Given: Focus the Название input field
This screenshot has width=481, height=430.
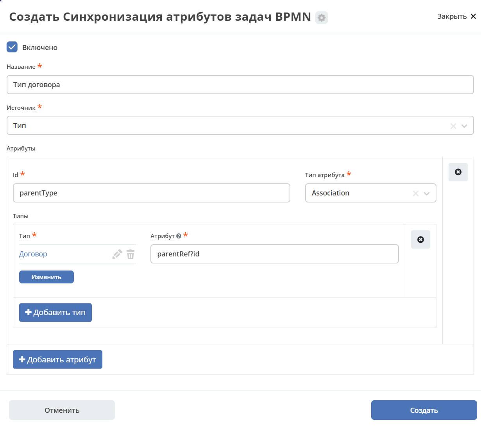Looking at the screenshot, I should (x=240, y=85).
